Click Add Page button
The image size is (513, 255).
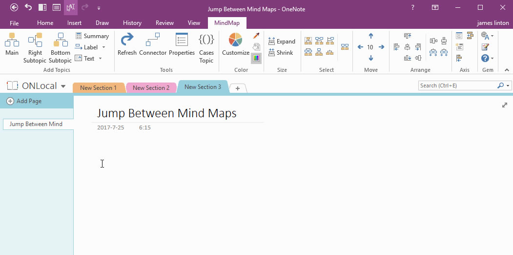(24, 101)
